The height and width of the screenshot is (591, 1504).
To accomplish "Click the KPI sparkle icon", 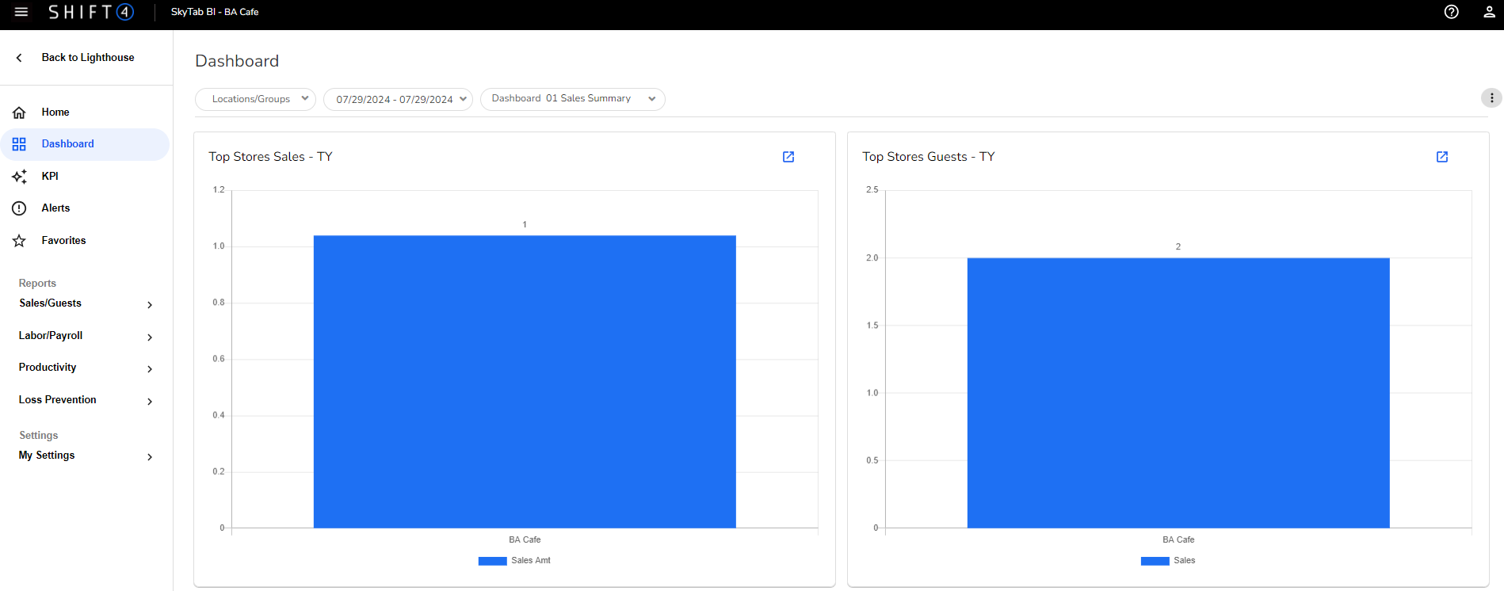I will (x=19, y=177).
